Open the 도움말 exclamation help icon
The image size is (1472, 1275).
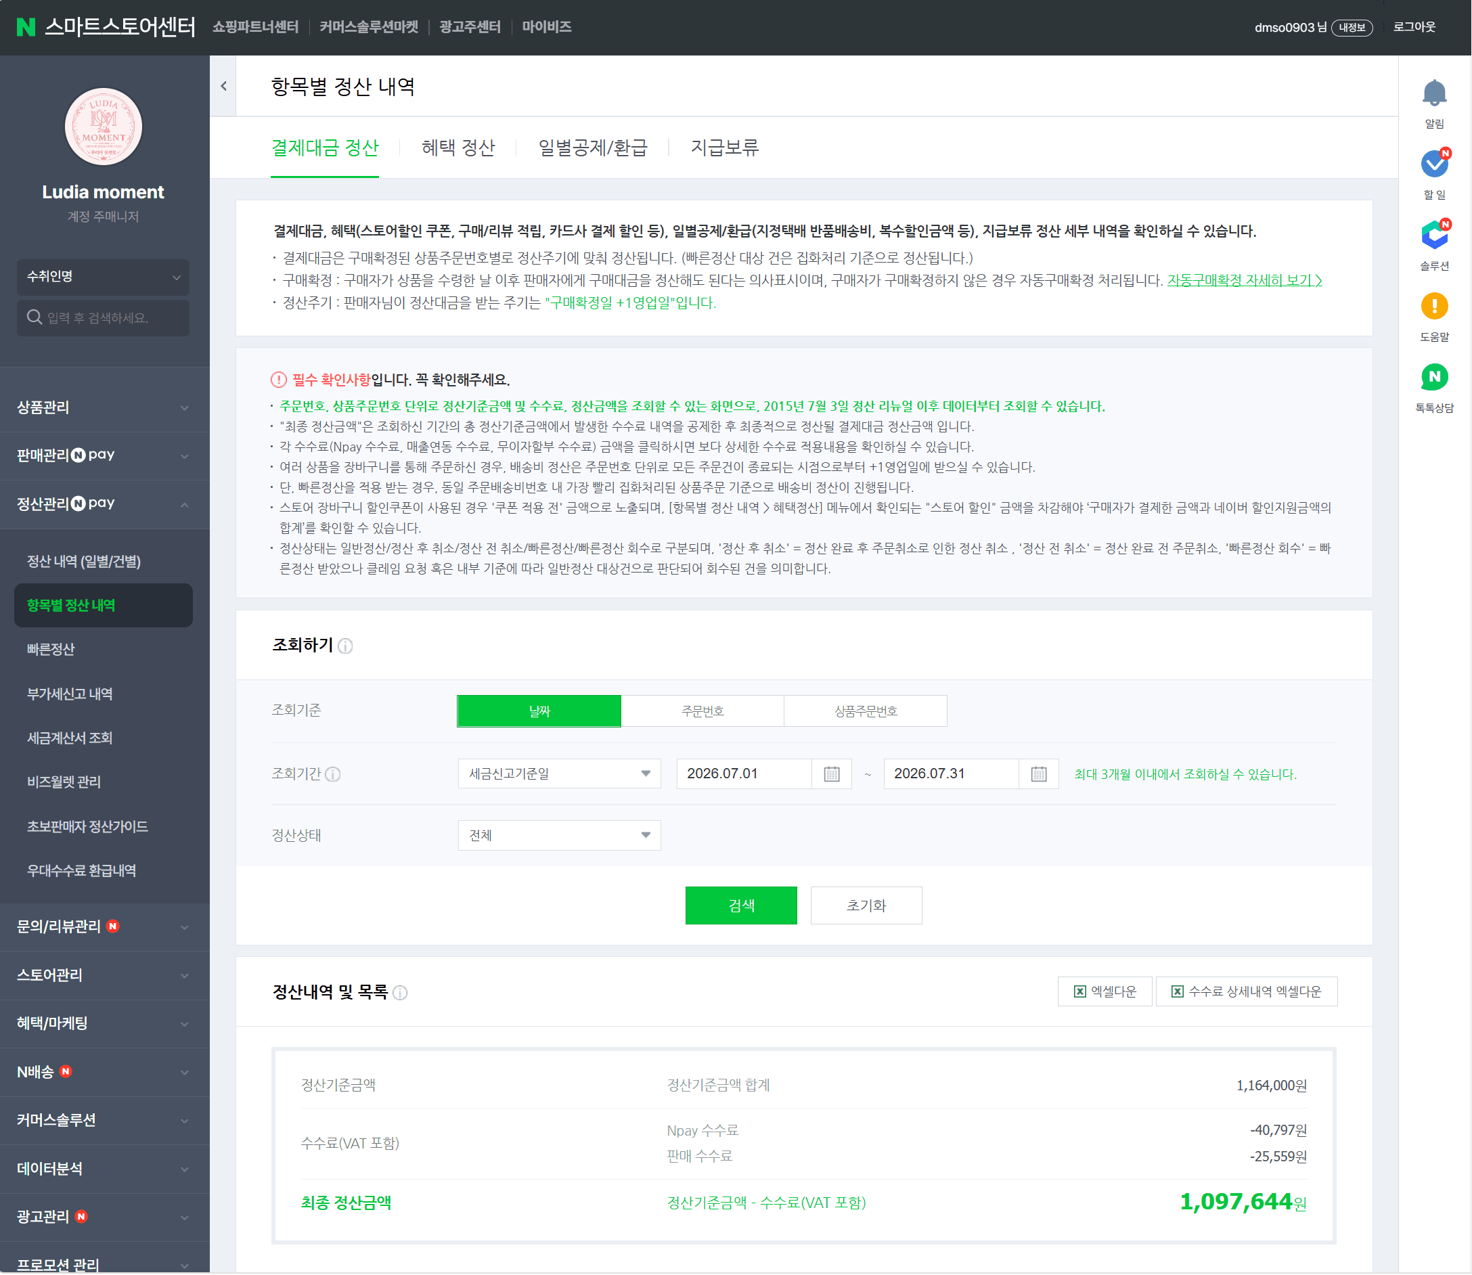tap(1434, 307)
